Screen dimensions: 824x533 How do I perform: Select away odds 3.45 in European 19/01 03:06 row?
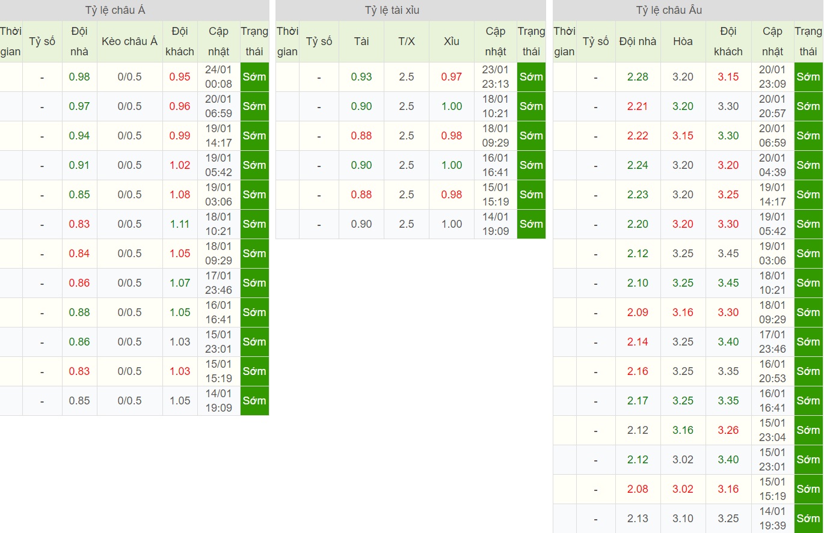(728, 254)
